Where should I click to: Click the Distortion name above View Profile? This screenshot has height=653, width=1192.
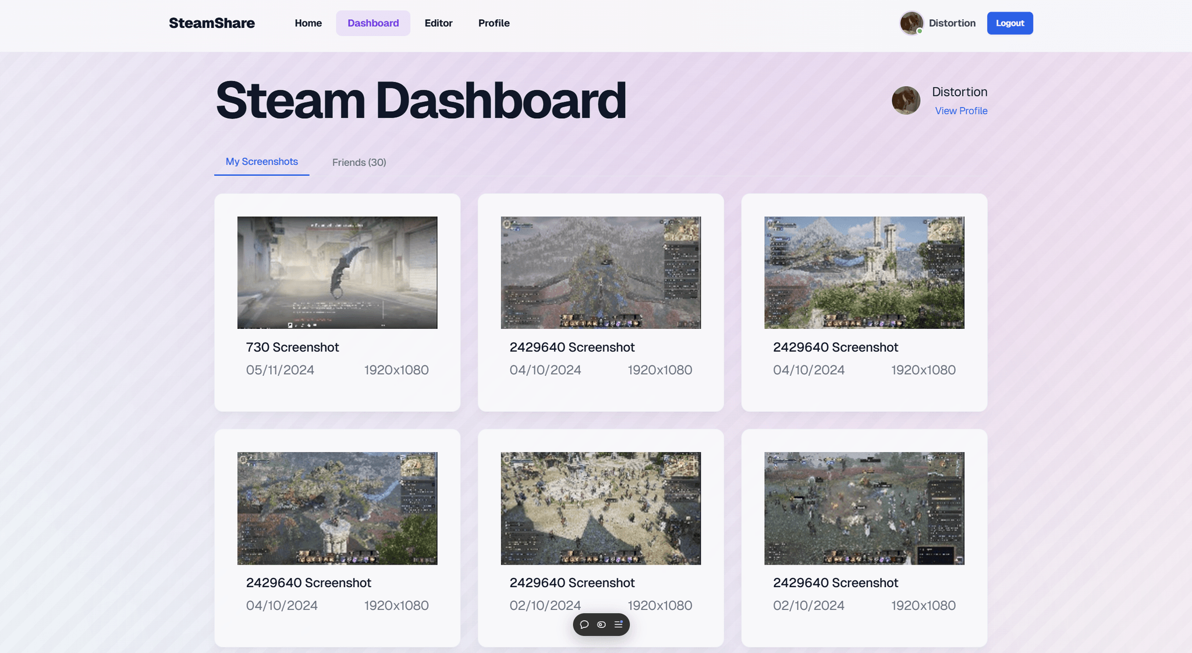[x=959, y=92]
